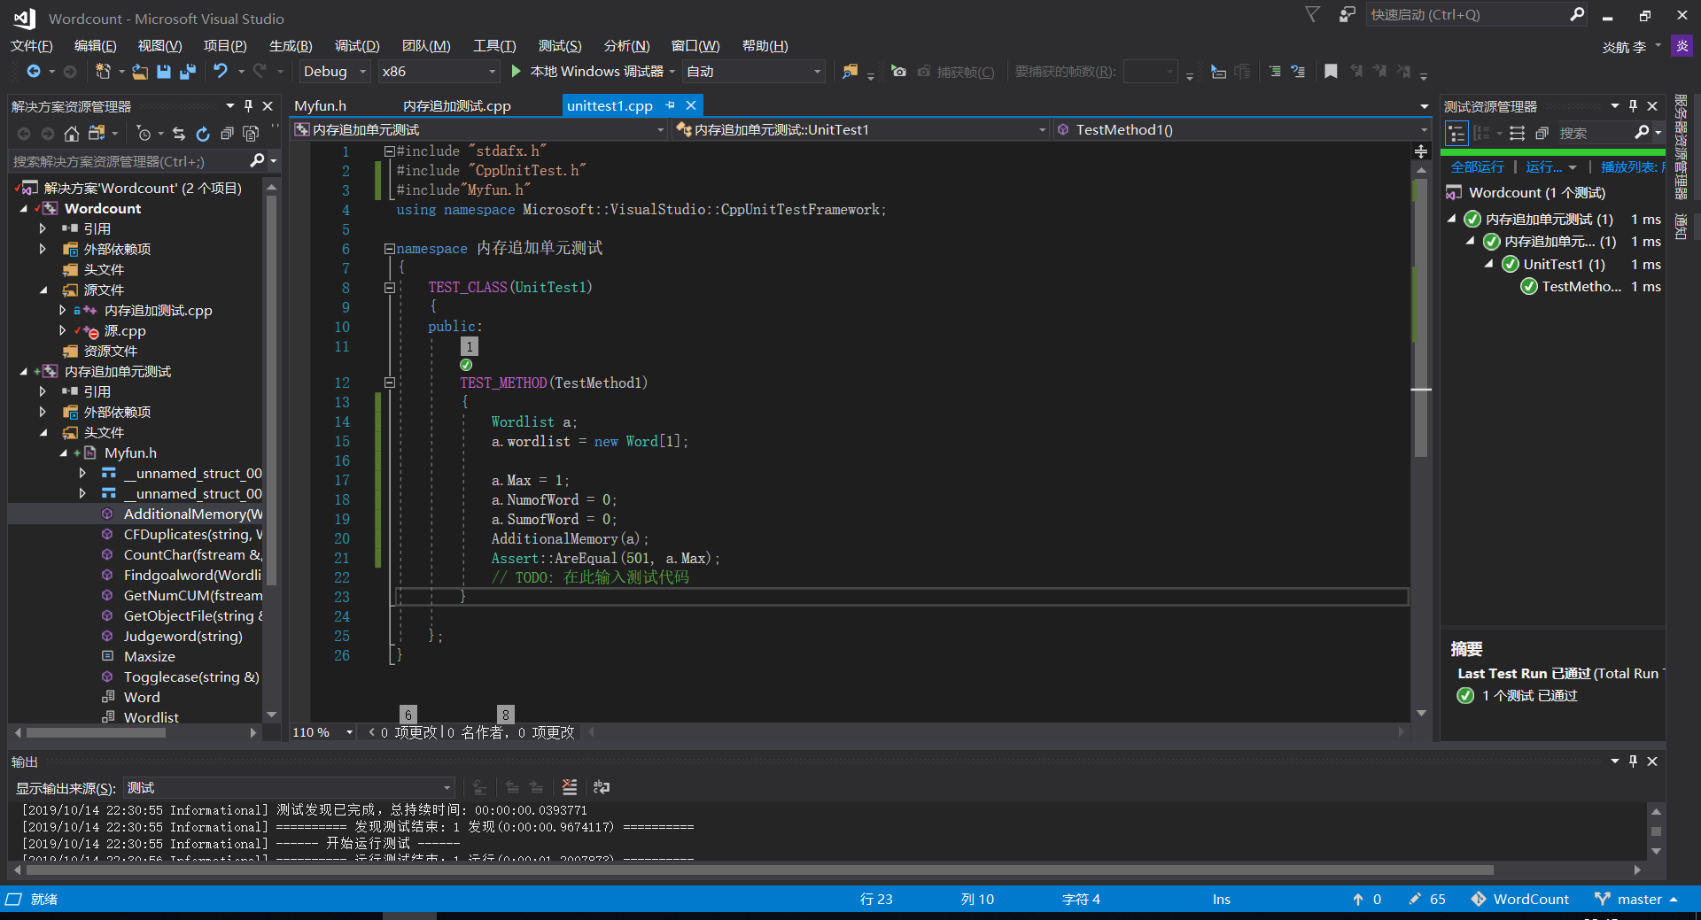Open the Debug configuration dropdown

[x=334, y=72]
